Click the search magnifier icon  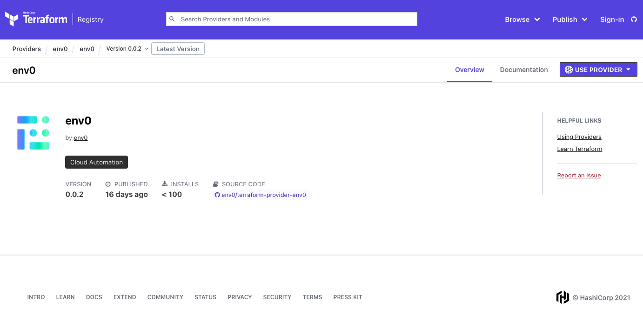pos(172,19)
